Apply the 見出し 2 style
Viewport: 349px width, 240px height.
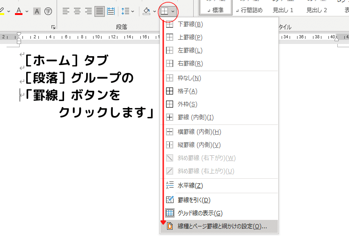317,10
